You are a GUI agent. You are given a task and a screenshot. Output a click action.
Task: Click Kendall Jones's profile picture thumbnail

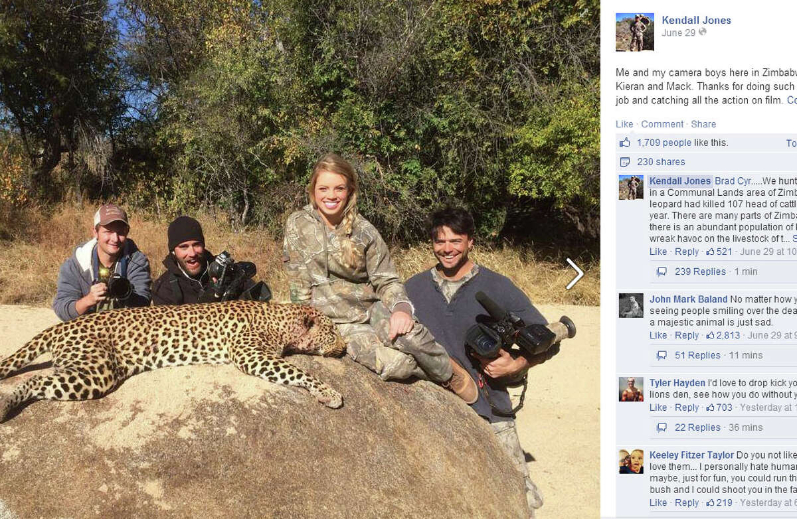tap(635, 31)
